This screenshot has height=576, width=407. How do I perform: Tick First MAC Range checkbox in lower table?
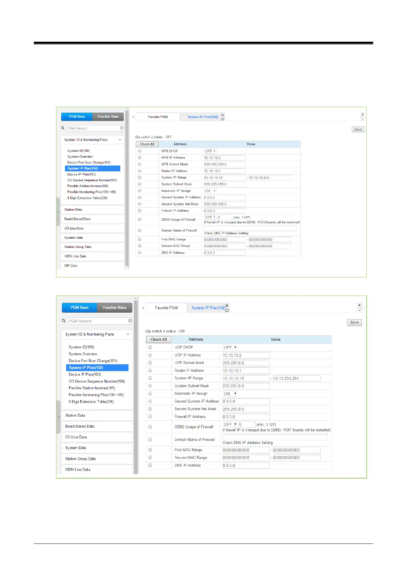click(x=150, y=450)
